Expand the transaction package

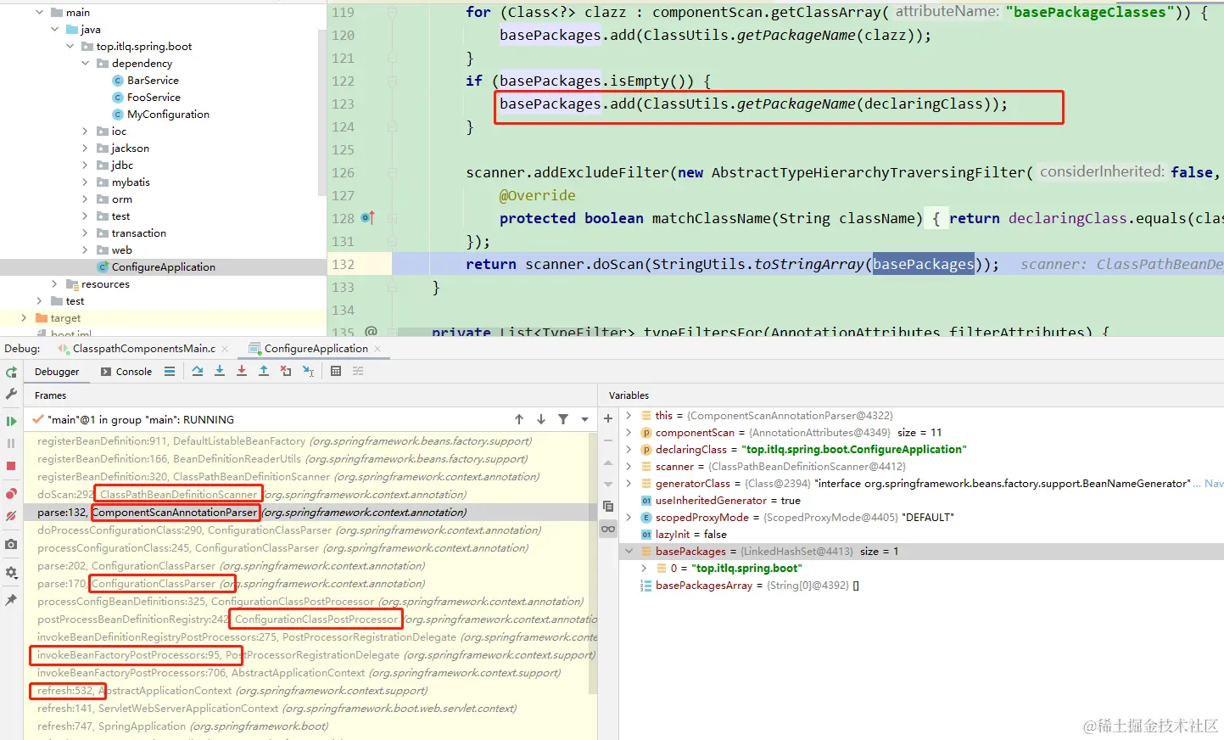pyautogui.click(x=85, y=233)
